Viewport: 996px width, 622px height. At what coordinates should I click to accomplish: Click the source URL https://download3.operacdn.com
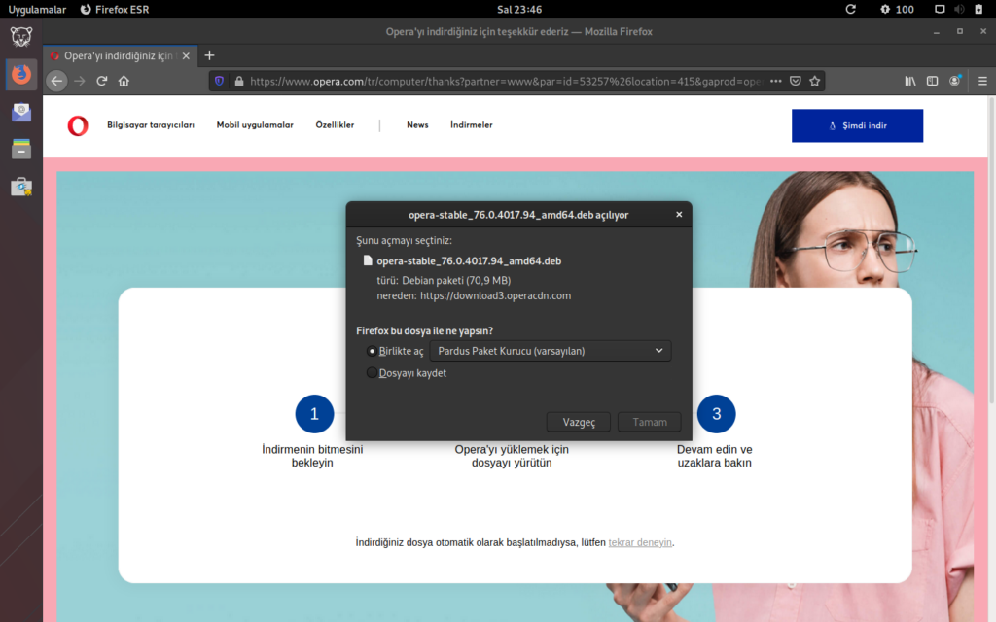coord(495,295)
